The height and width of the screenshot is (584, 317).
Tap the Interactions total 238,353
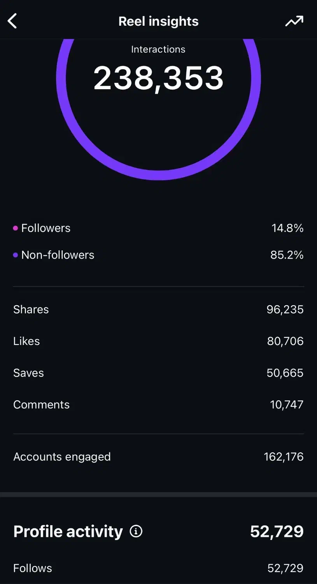158,78
